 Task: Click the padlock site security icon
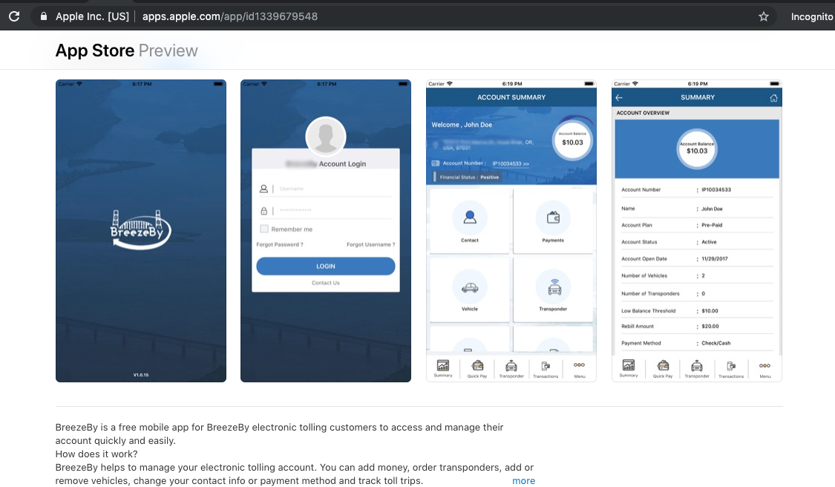pos(44,16)
